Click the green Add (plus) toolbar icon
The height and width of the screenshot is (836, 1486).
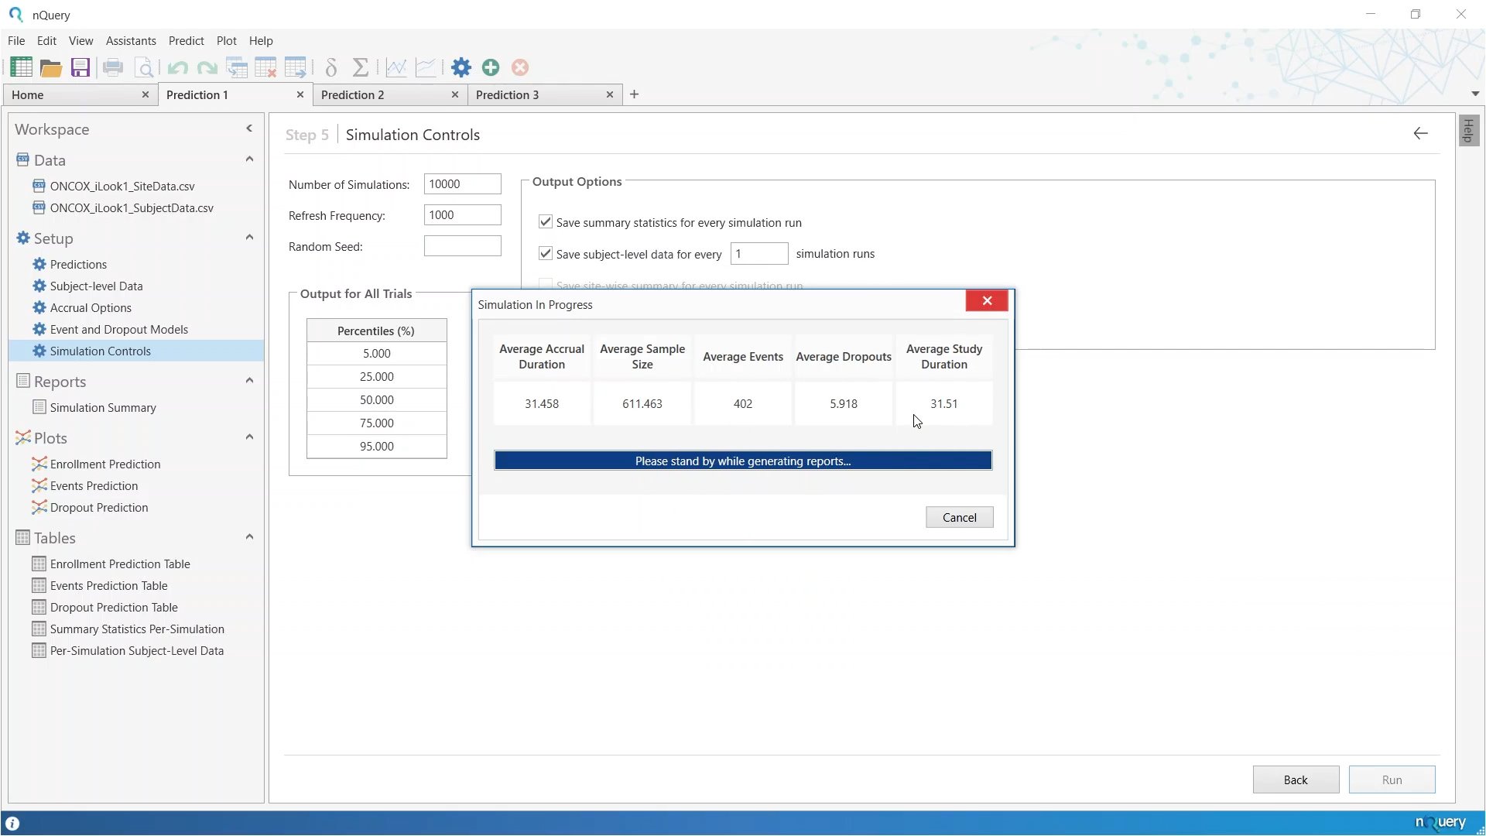tap(491, 67)
